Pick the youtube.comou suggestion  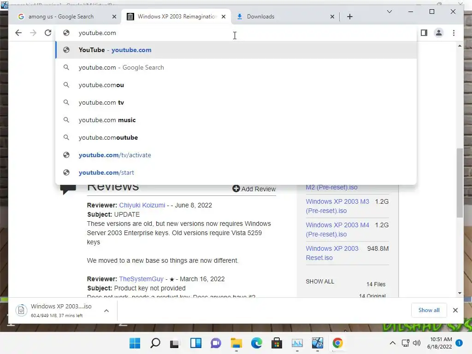pyautogui.click(x=236, y=85)
